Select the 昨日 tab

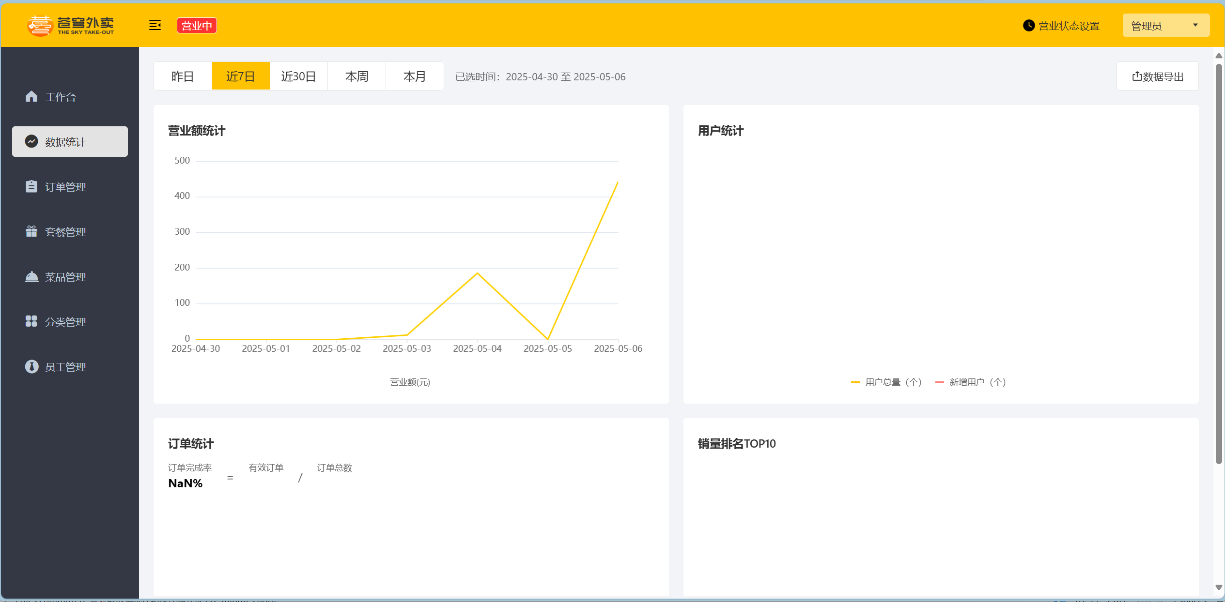coord(183,76)
